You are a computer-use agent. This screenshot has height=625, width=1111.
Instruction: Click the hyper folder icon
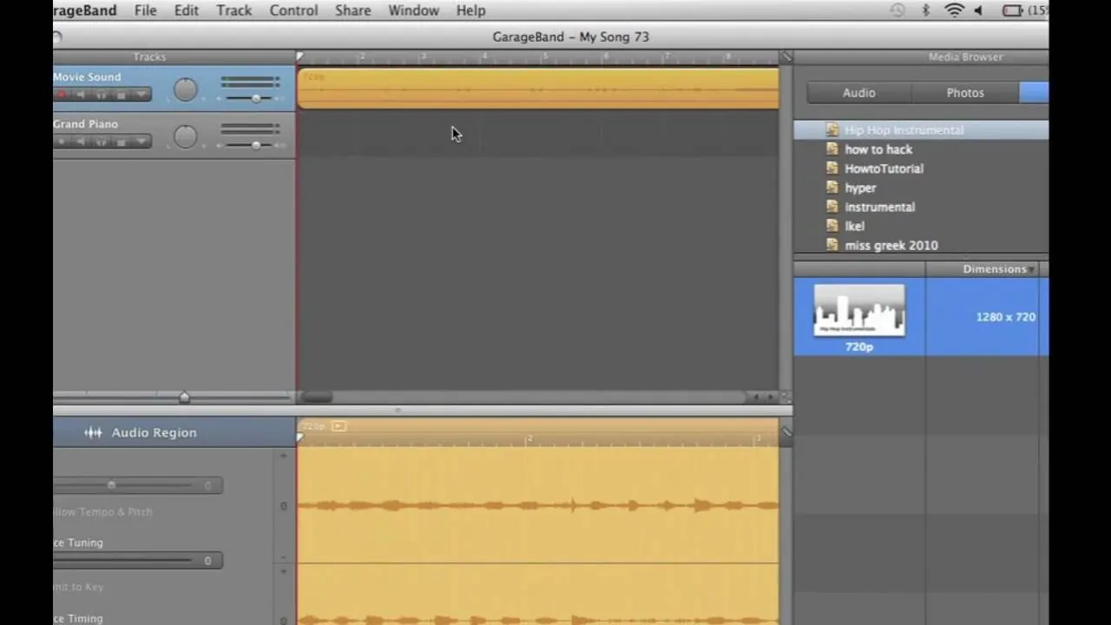[832, 187]
